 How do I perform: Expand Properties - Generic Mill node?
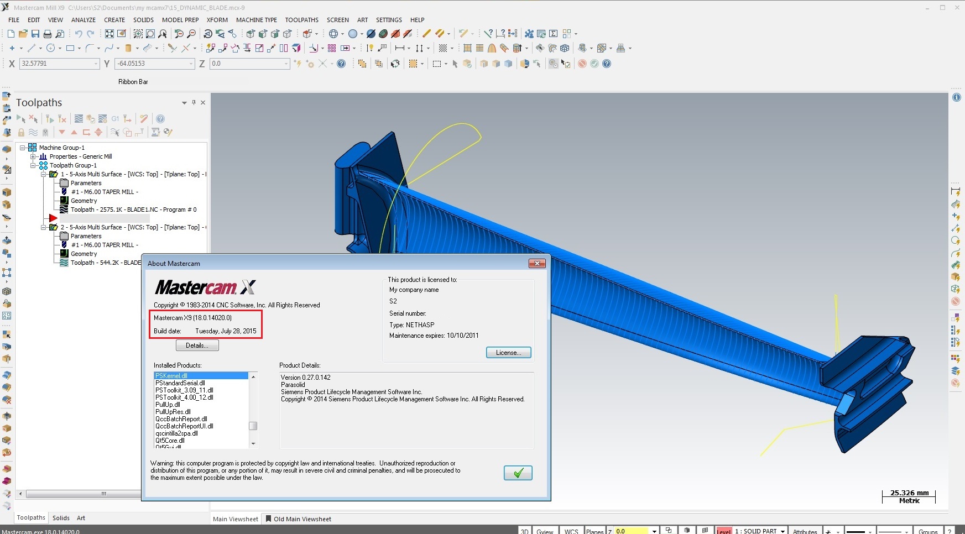tap(33, 156)
